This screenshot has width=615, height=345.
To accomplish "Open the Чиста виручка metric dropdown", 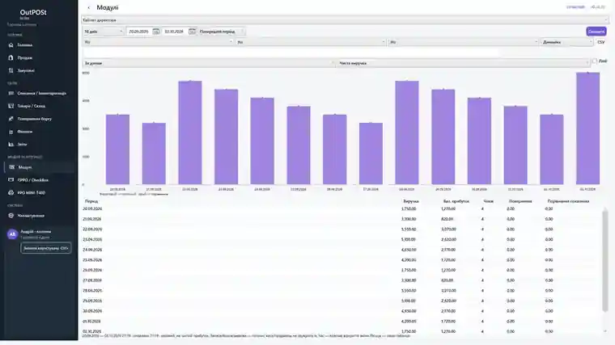I will pyautogui.click(x=463, y=63).
